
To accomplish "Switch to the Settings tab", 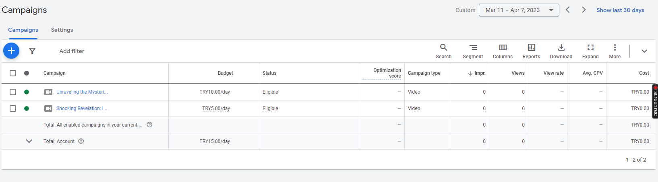I will point(62,30).
